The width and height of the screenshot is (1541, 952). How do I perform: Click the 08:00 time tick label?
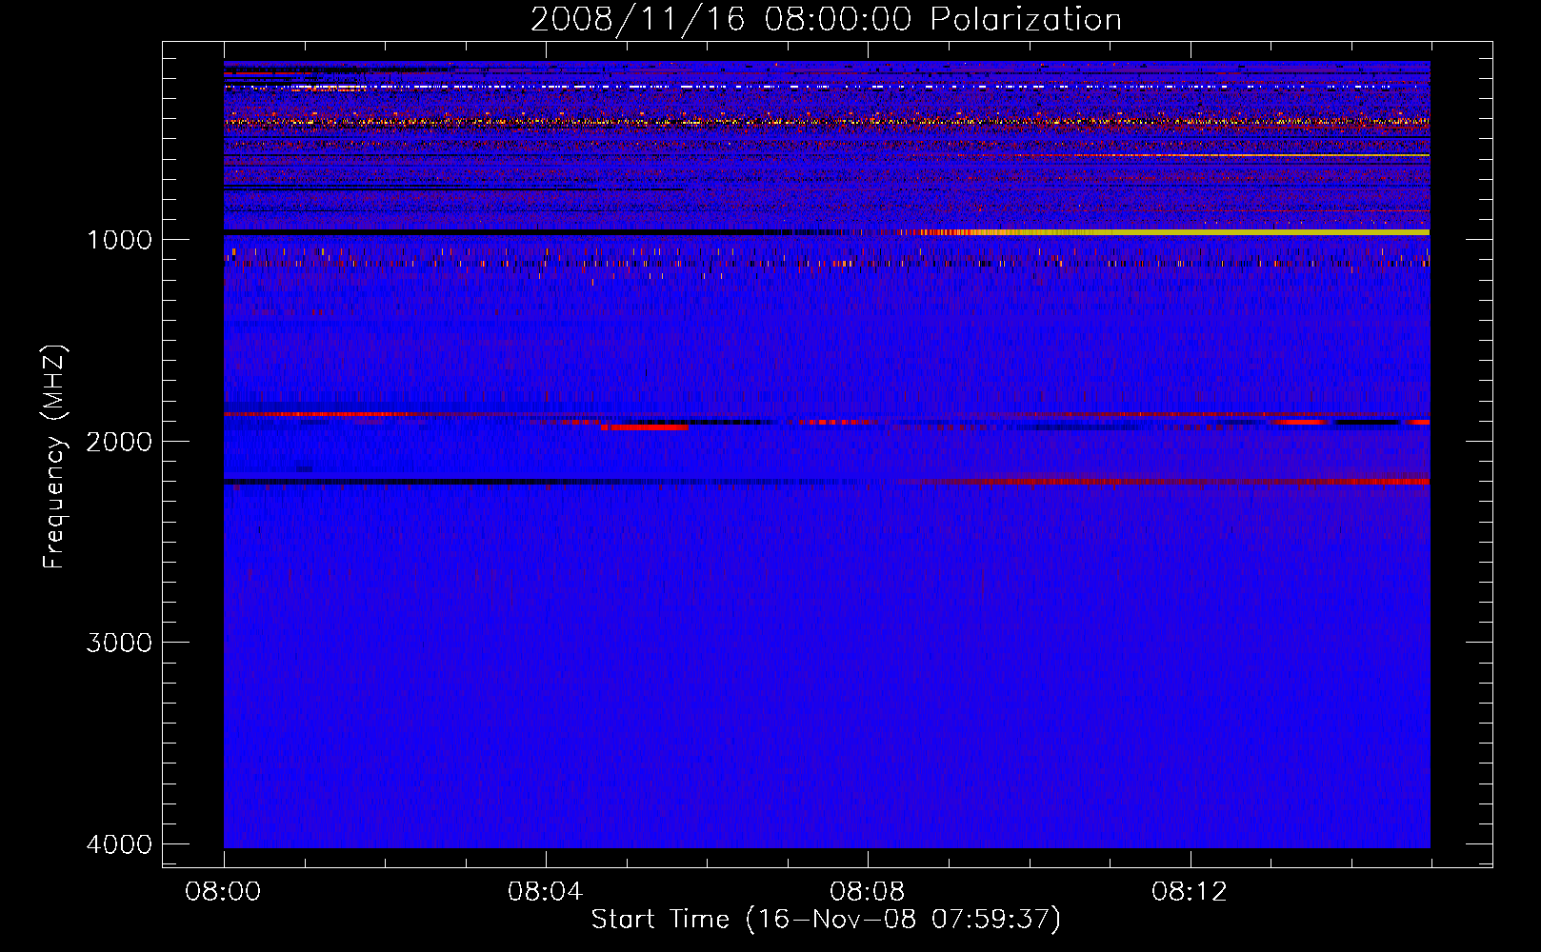(x=223, y=892)
